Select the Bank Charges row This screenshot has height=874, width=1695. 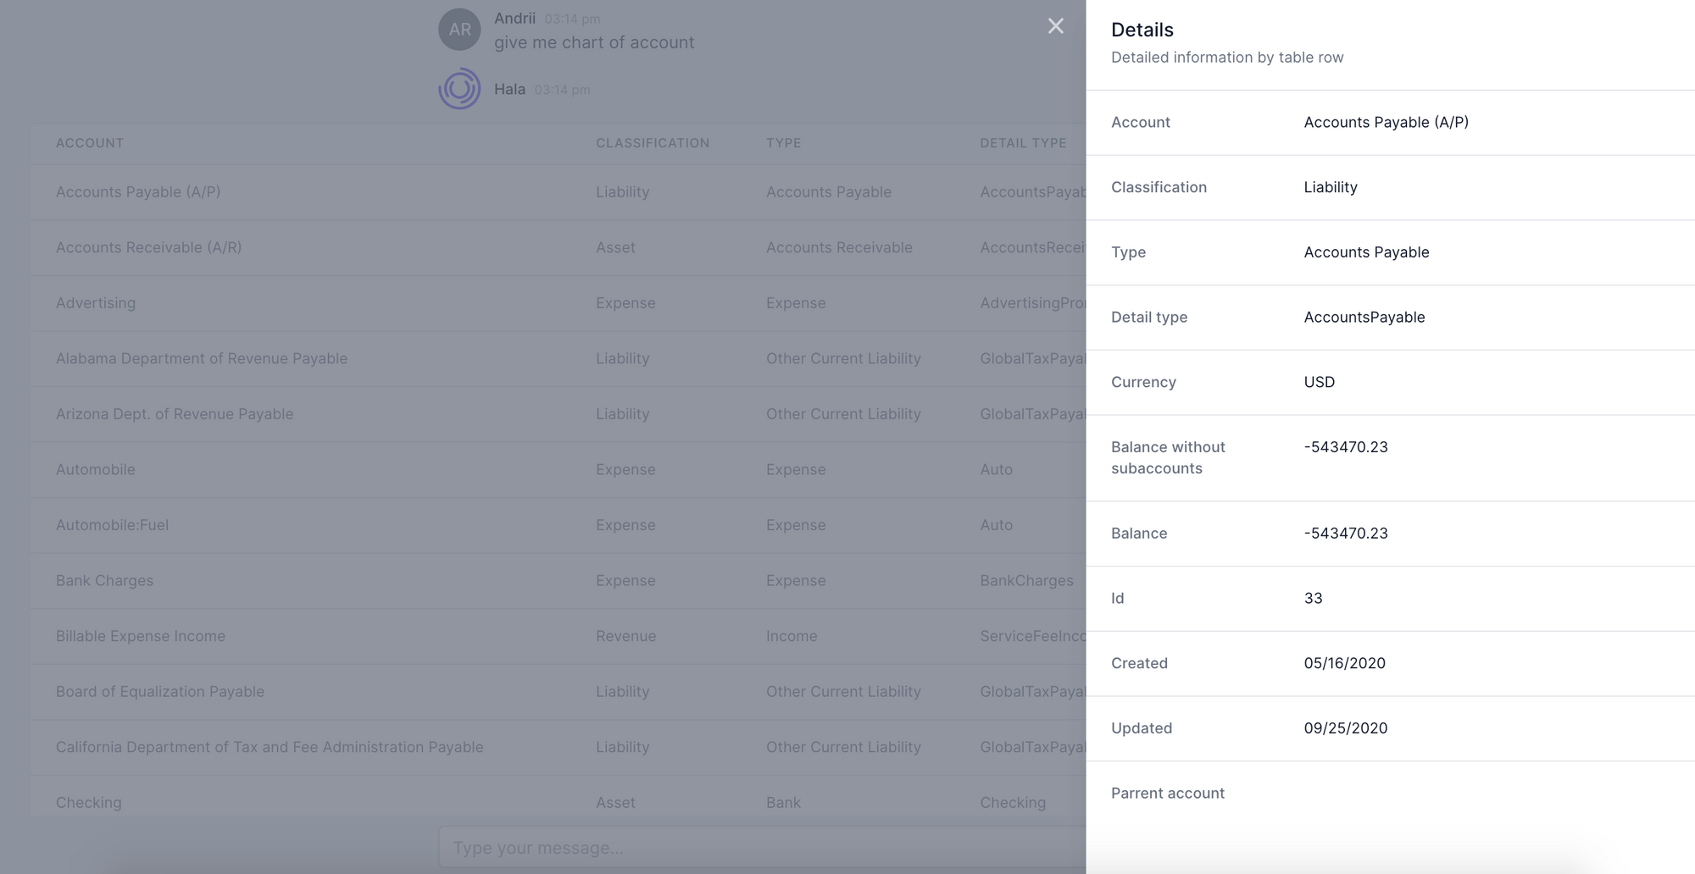click(x=558, y=581)
